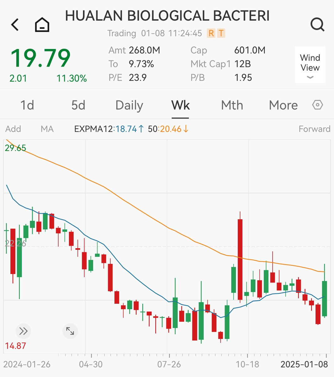
Task: Tap the 04-30 date axis label
Action: coord(91,364)
